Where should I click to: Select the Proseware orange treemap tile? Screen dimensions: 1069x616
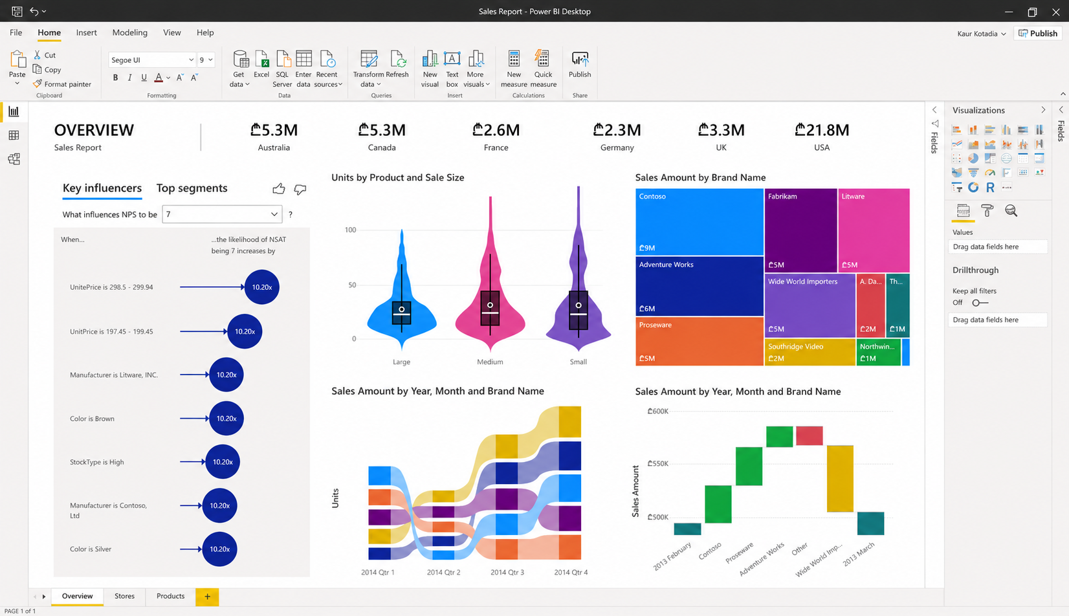(700, 342)
